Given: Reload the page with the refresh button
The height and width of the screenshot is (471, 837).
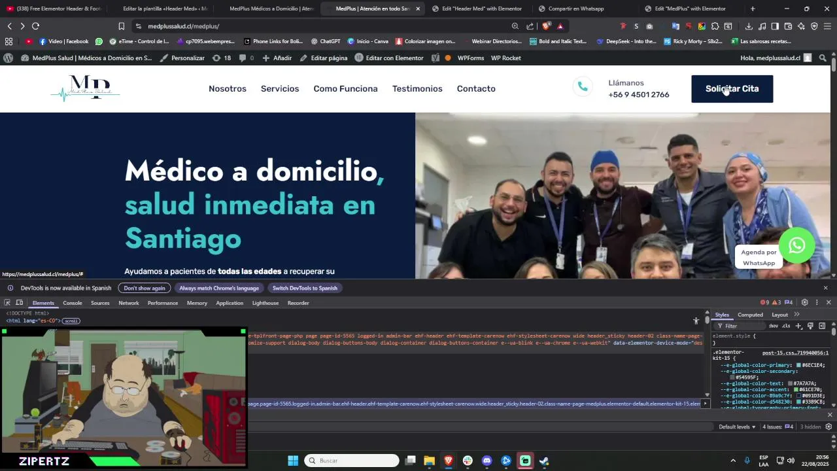Looking at the screenshot, I should click(35, 26).
